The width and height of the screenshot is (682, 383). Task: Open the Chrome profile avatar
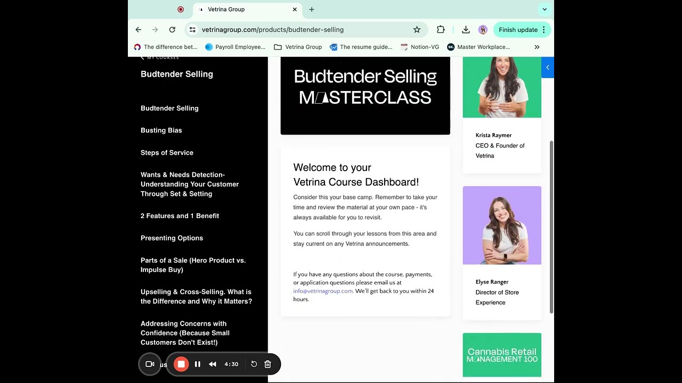tap(483, 30)
